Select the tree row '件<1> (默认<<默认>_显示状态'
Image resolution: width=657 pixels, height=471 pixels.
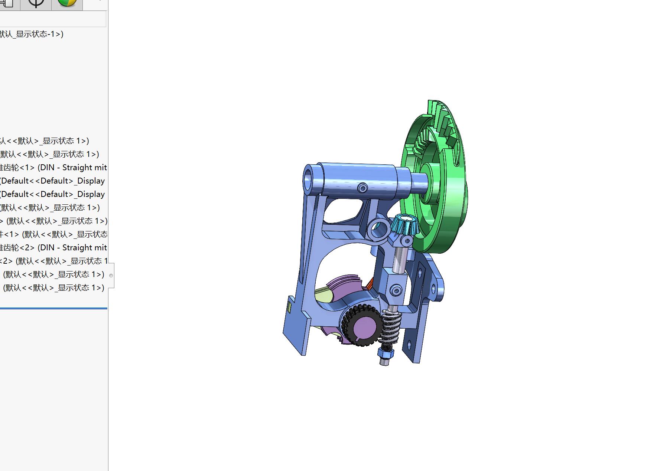pos(53,234)
